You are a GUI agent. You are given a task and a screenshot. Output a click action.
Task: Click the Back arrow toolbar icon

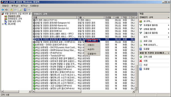point(3,10)
